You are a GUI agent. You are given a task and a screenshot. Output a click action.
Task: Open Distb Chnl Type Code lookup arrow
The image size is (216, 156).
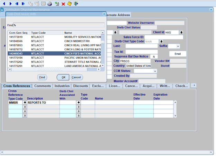pyautogui.click(x=161, y=41)
